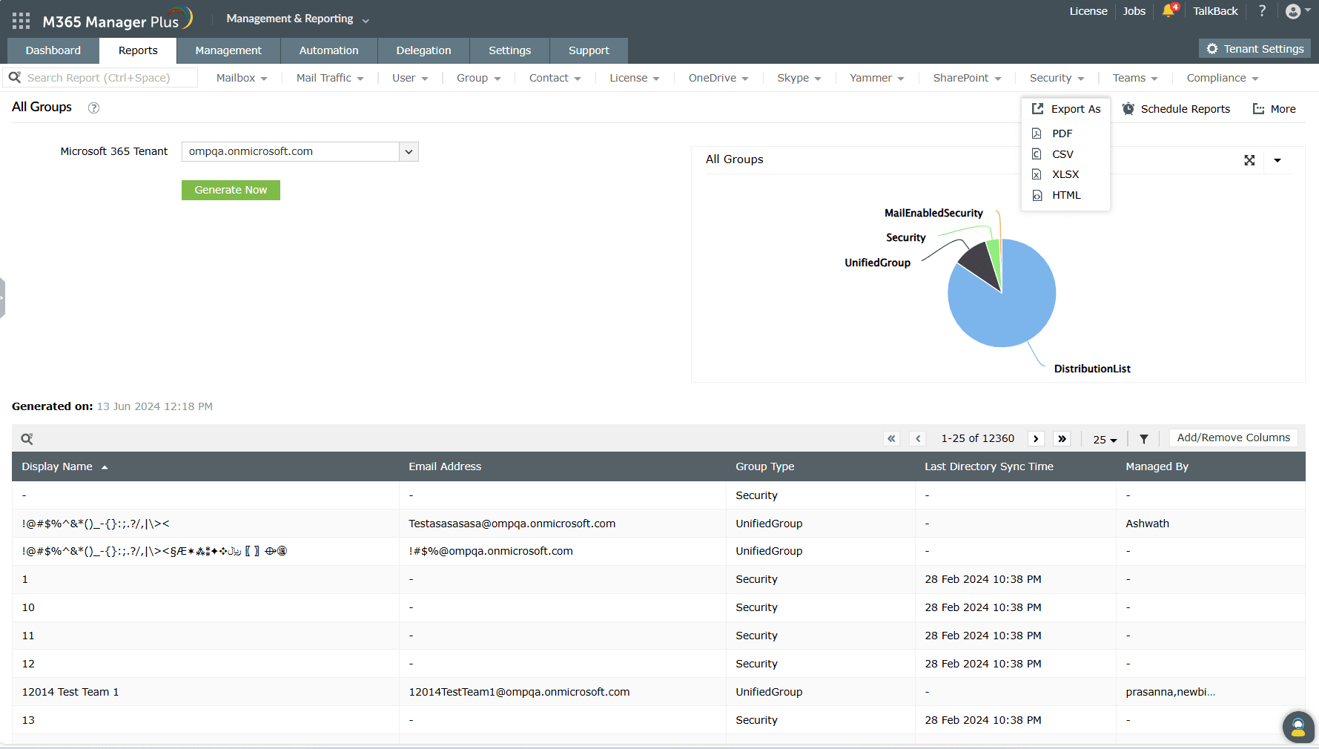Click the Tenant Settings button
The height and width of the screenshot is (749, 1319).
point(1254,49)
